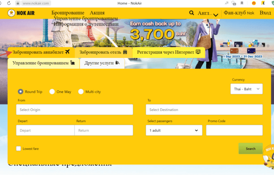The image size is (274, 175).
Task: Tick the Lowest fare checkbox
Action: click(x=18, y=148)
